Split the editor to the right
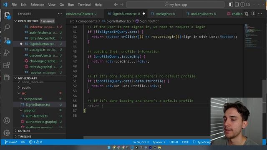267x150 pixels. 253,14
